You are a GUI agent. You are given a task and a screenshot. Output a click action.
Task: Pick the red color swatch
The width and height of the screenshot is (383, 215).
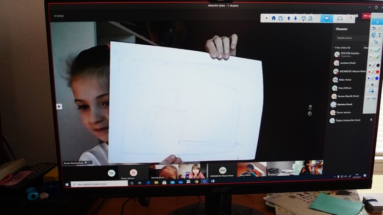[378, 72]
